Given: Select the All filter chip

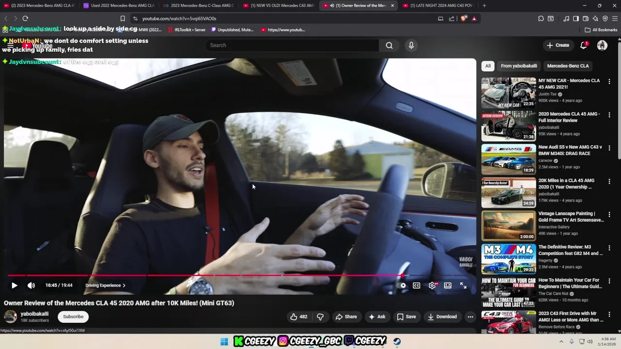Looking at the screenshot, I should coord(488,66).
